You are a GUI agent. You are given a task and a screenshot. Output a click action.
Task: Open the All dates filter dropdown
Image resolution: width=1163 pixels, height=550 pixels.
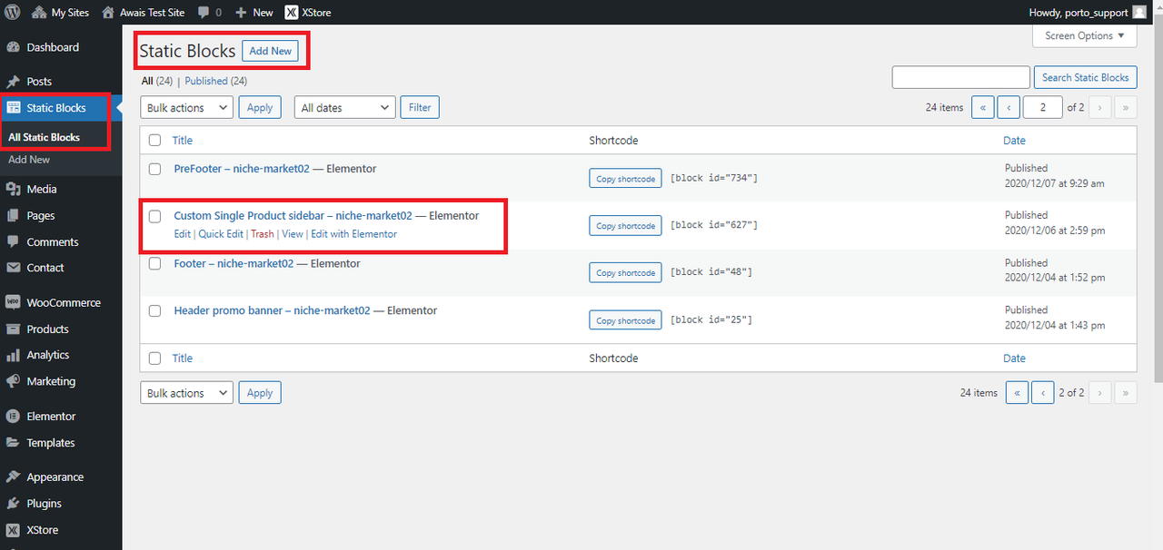point(345,107)
